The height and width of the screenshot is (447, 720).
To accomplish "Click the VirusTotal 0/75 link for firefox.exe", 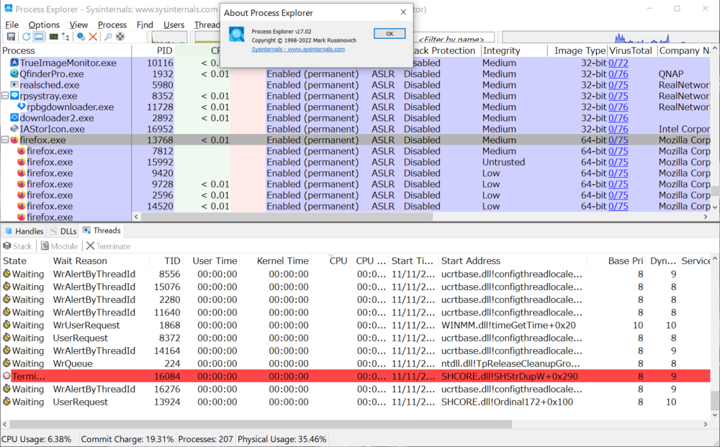I will tap(618, 140).
